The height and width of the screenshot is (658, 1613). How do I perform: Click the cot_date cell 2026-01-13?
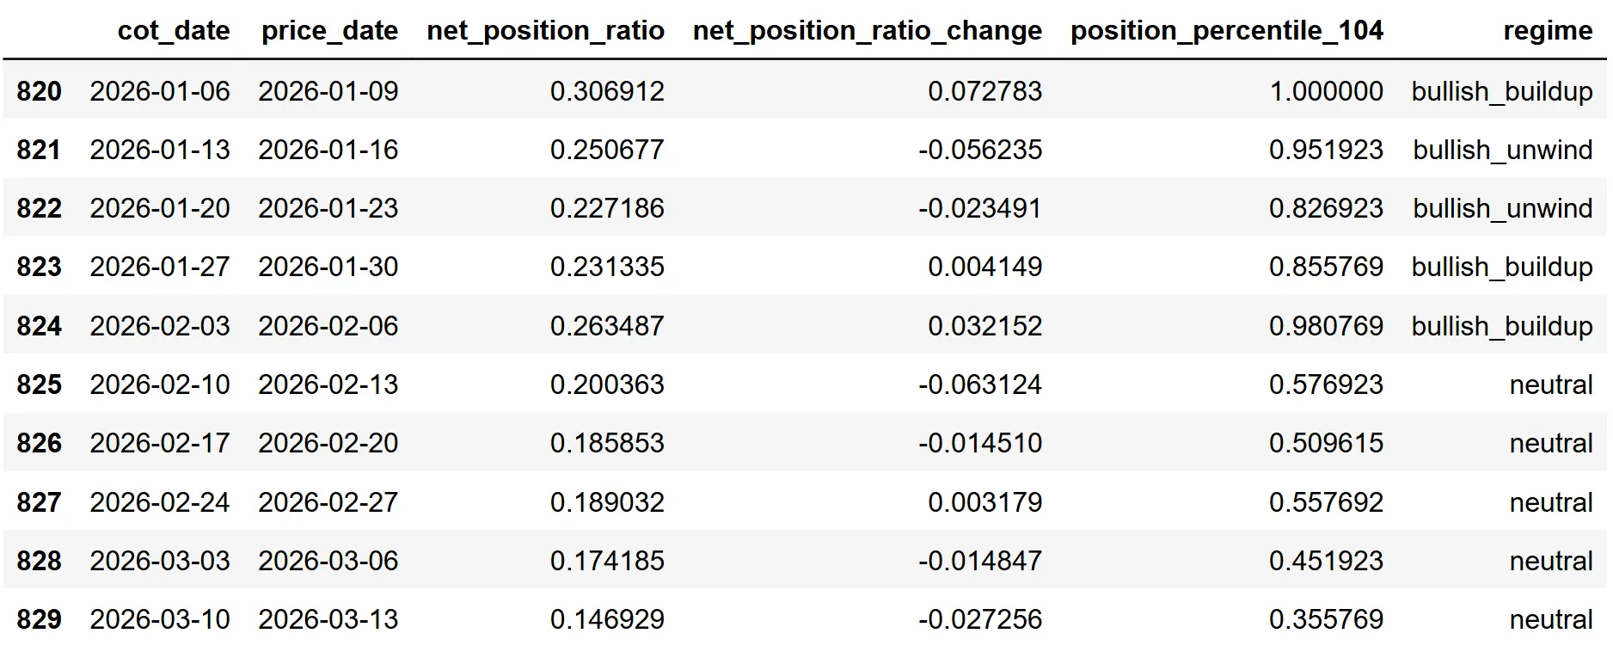click(160, 150)
